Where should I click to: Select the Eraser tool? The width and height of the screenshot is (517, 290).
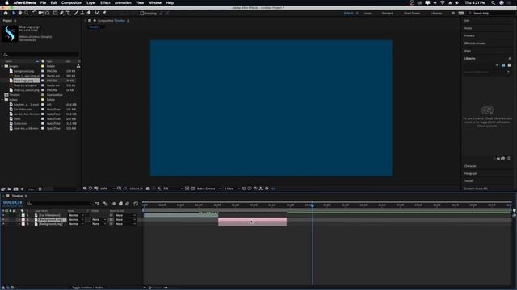[89, 13]
